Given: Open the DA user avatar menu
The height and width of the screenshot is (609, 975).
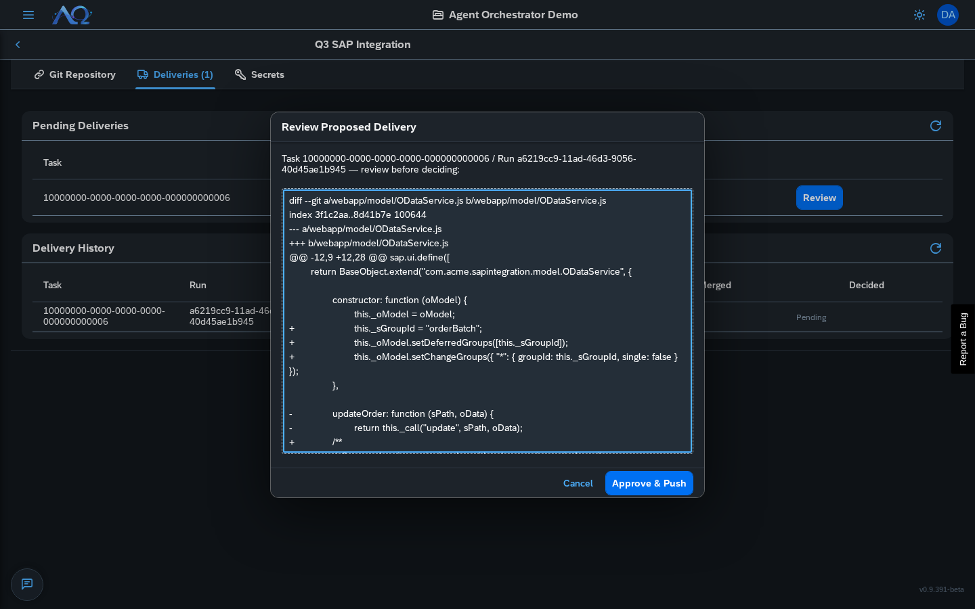Looking at the screenshot, I should coord(948,15).
